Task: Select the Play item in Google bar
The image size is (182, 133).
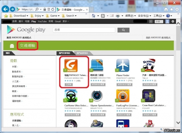Action: [34, 22]
